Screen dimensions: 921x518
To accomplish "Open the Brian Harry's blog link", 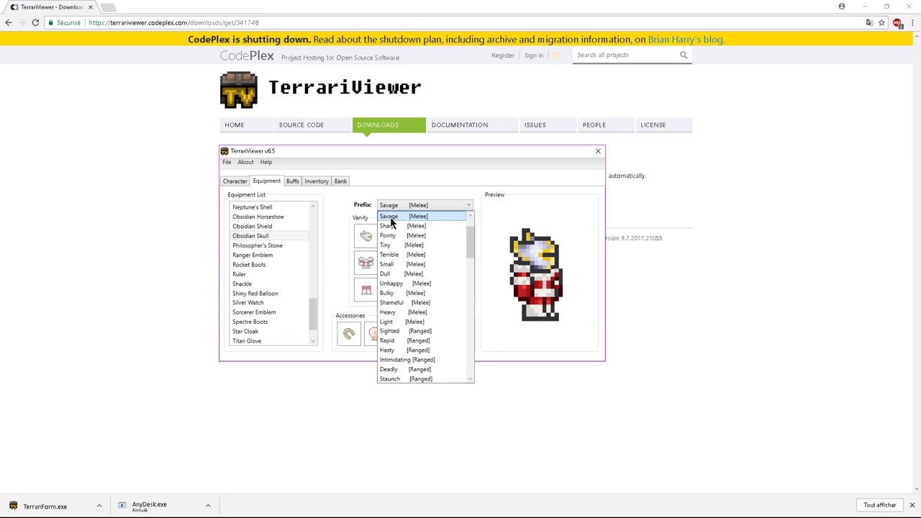I will coord(686,40).
